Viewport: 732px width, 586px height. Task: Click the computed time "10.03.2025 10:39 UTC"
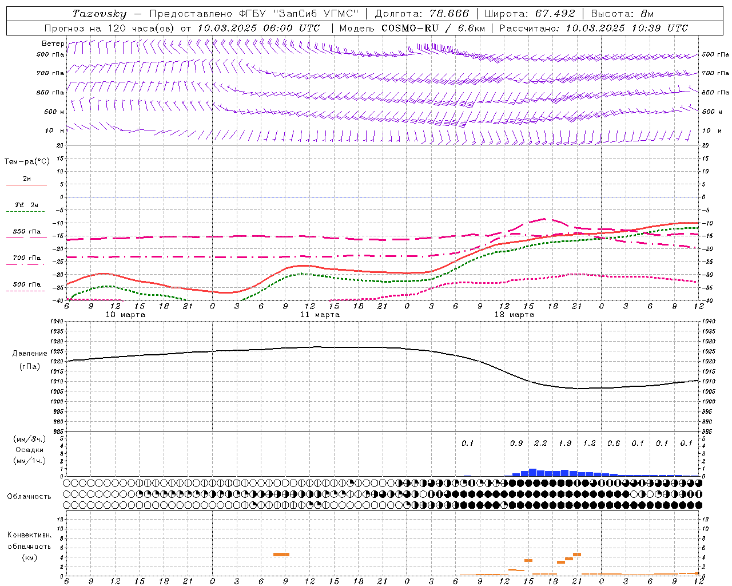(627, 28)
